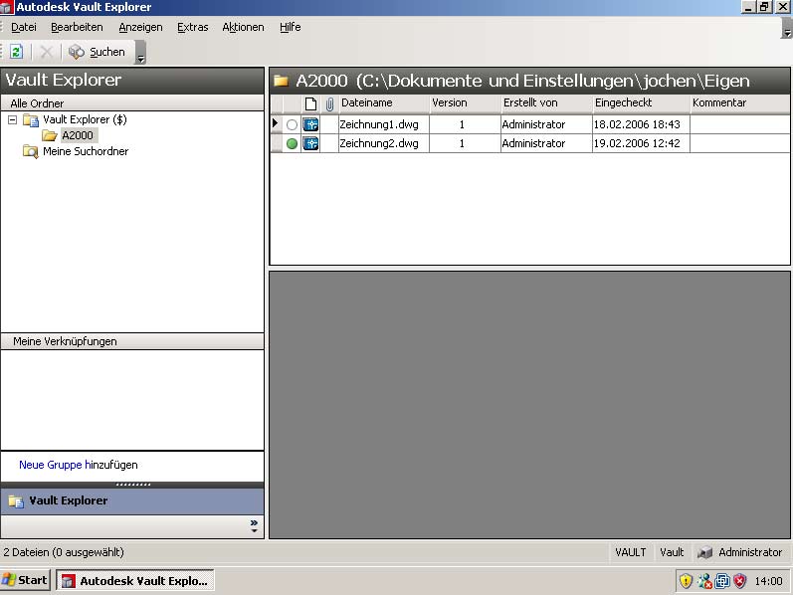The height and width of the screenshot is (595, 793).
Task: Open the Hilfe menu
Action: [291, 27]
